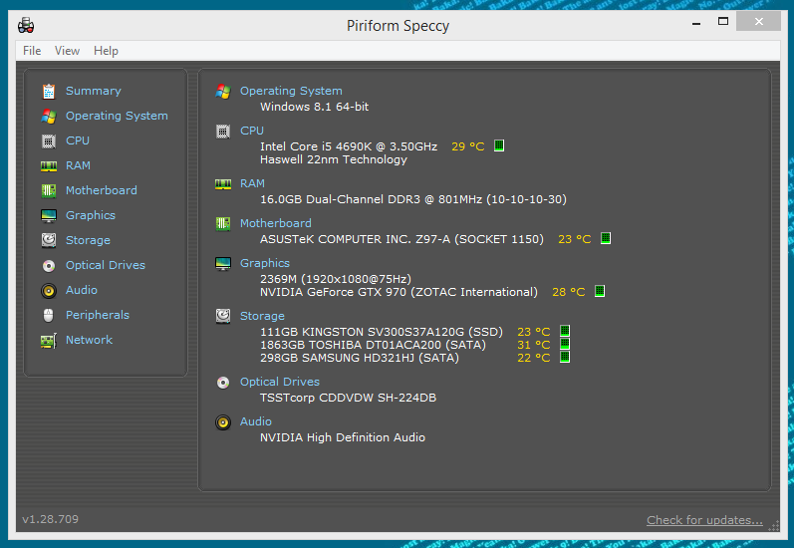Click the CPU chip icon in main panel

point(223,132)
